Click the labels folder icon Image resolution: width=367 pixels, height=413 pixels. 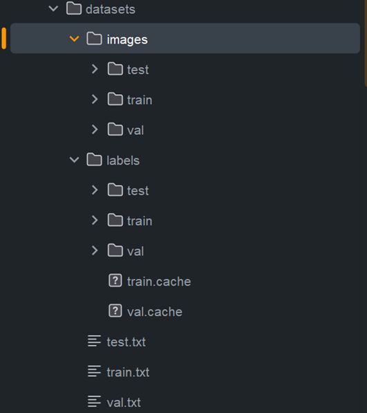pos(94,160)
